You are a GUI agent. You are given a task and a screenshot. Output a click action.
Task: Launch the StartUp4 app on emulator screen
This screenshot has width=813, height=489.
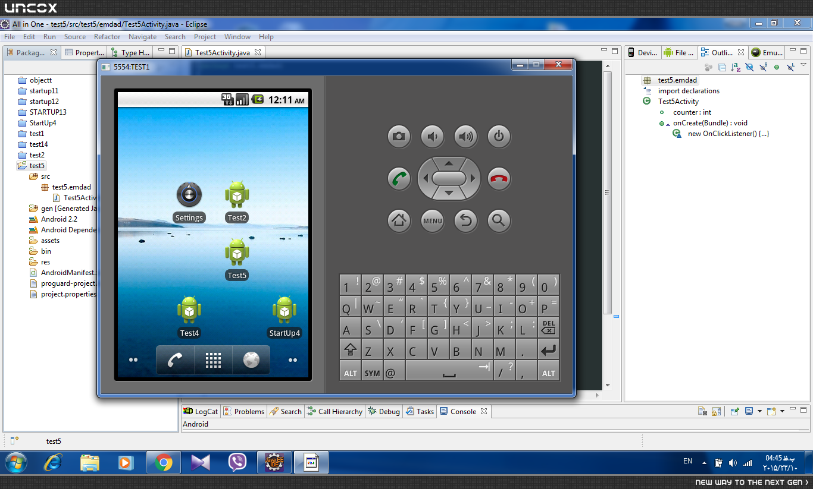coord(284,317)
